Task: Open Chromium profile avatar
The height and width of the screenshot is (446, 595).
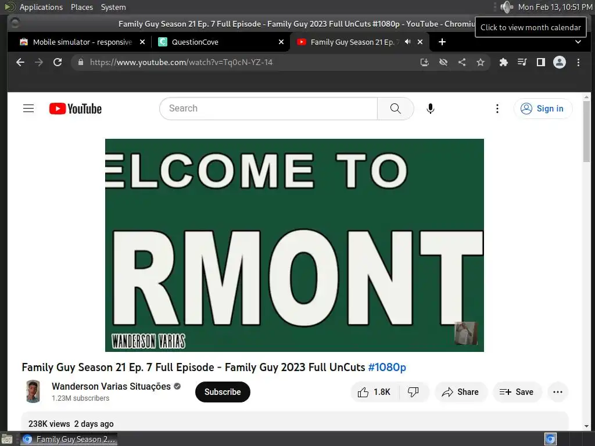Action: (560, 62)
